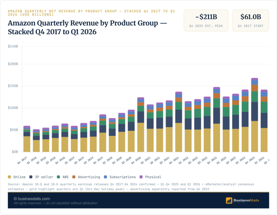Click the Q4 2017 x-axis label
277x215 pixels.
(x=22, y=160)
